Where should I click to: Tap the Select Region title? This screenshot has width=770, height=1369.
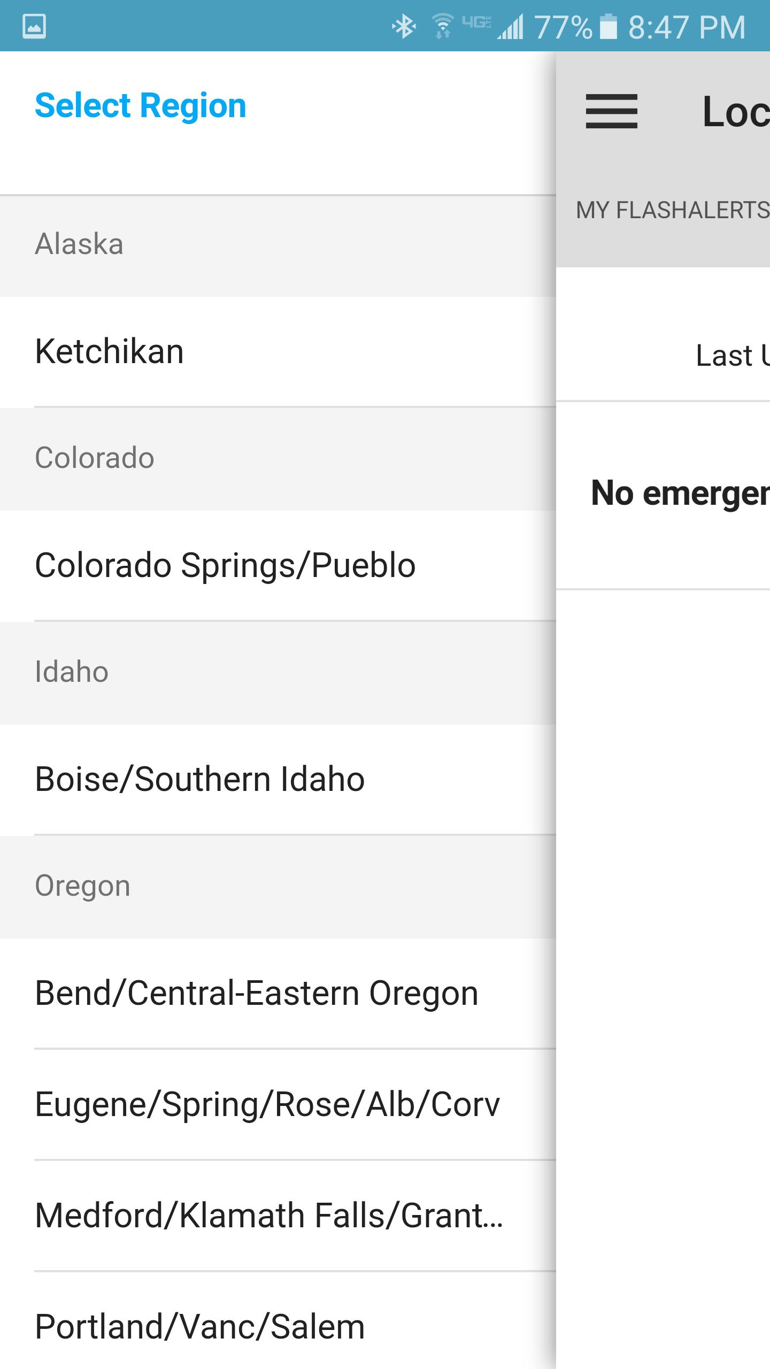coord(141,105)
